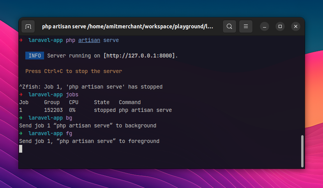This screenshot has height=188, width=323.
Task: Click the blue INFO badge
Action: pos(35,56)
